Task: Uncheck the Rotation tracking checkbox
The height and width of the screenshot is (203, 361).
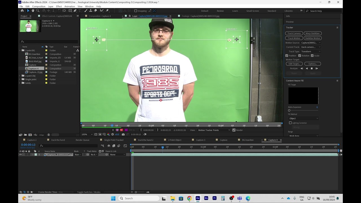Action: tap(300, 56)
